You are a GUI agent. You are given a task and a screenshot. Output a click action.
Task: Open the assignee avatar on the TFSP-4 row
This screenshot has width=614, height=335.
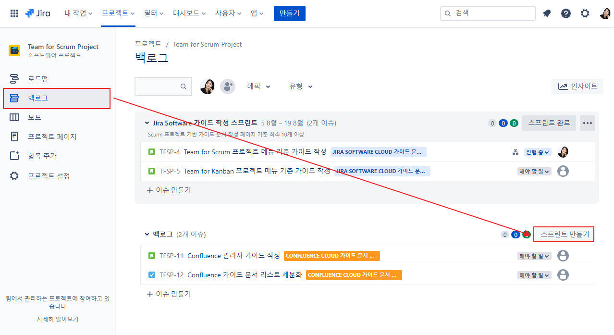click(x=563, y=152)
